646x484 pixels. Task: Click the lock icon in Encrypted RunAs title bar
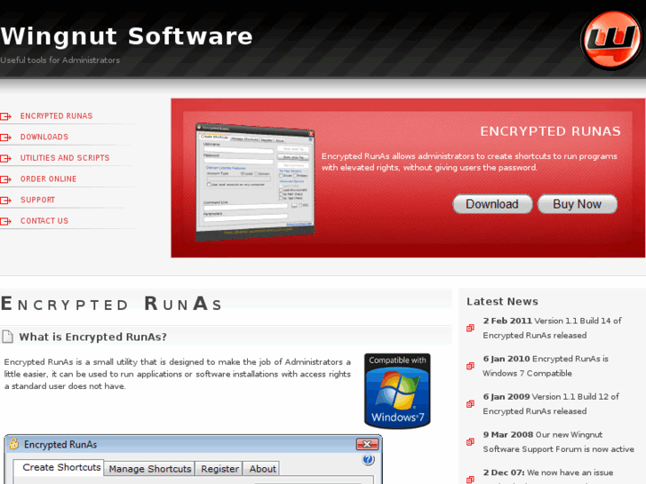(x=14, y=444)
